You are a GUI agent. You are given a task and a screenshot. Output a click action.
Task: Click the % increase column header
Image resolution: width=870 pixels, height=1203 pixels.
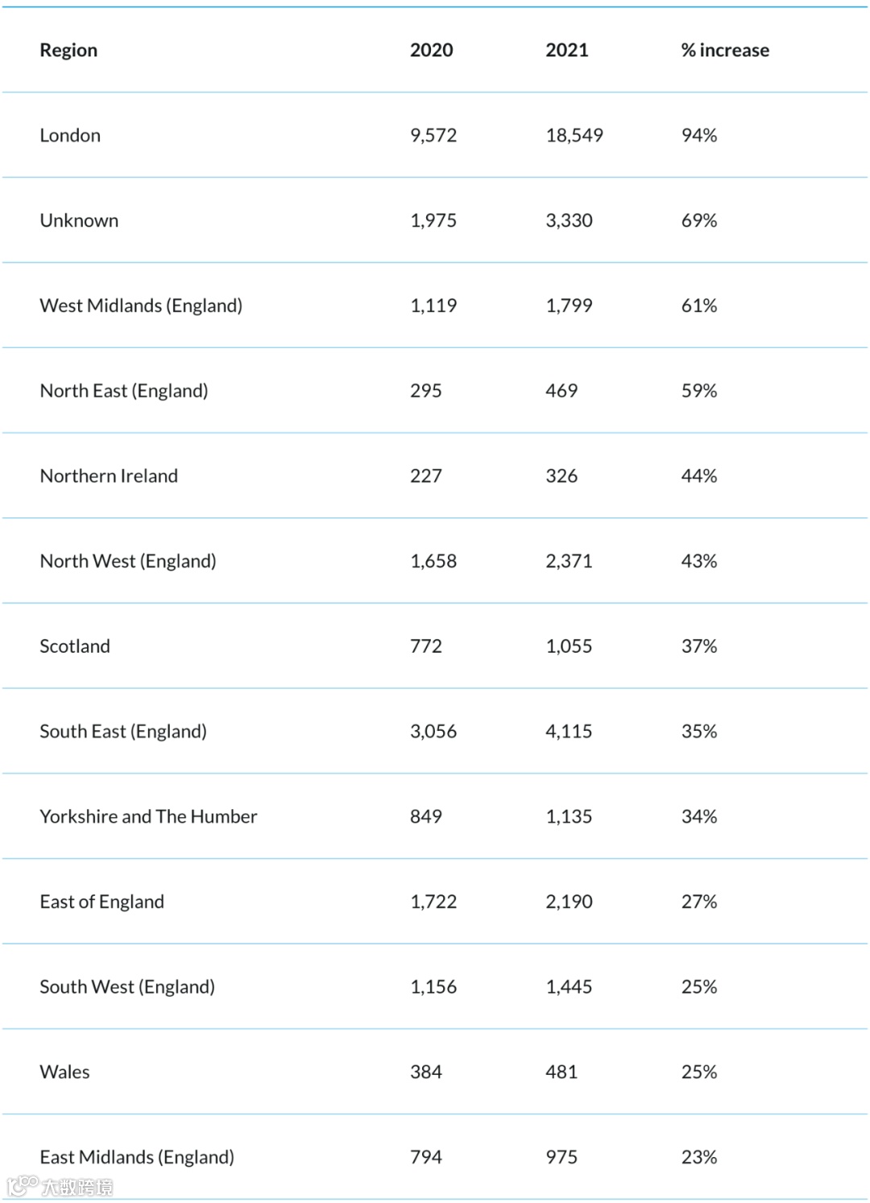(724, 50)
